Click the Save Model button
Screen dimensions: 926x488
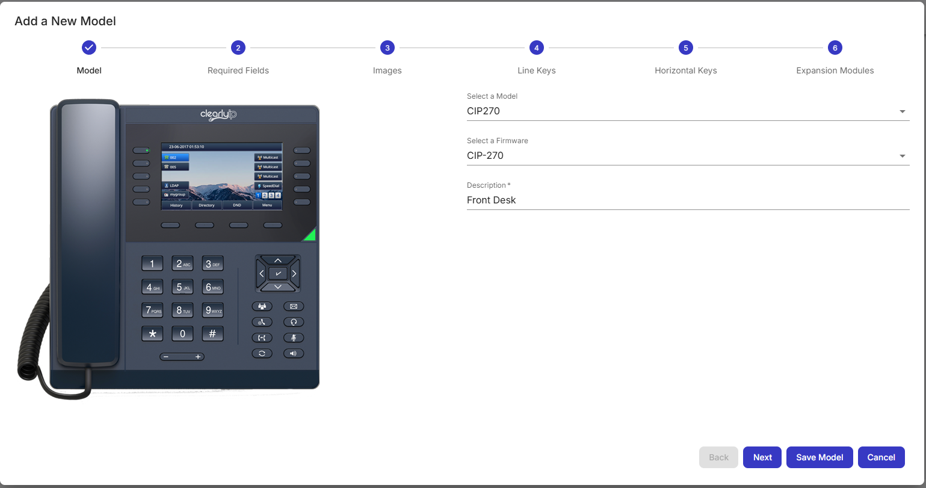[x=820, y=457]
